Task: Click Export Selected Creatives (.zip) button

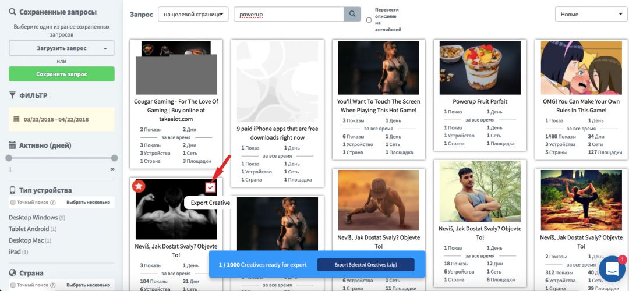Action: [365, 265]
